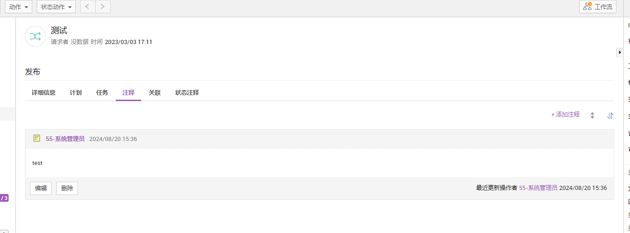Toggle expand/collapse all notes icon
The height and width of the screenshot is (233, 630).
pos(592,116)
